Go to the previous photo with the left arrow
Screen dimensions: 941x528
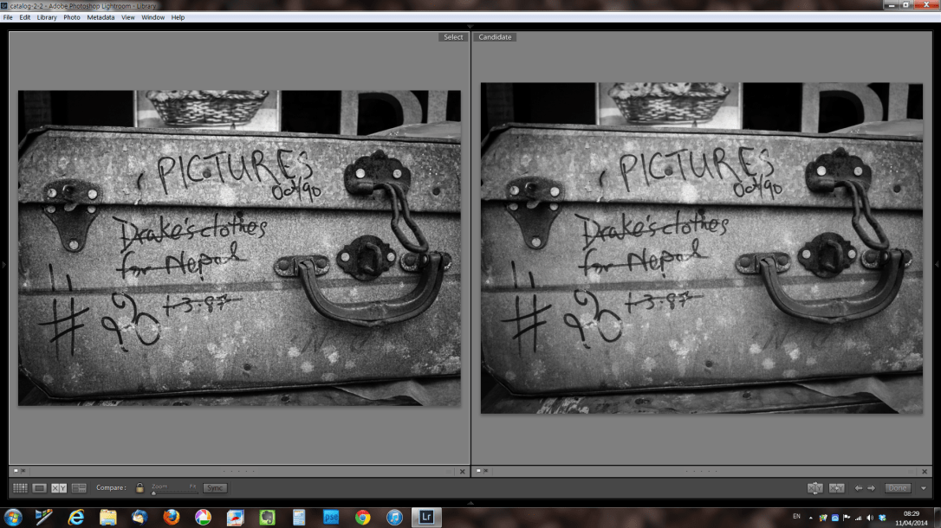[859, 486]
